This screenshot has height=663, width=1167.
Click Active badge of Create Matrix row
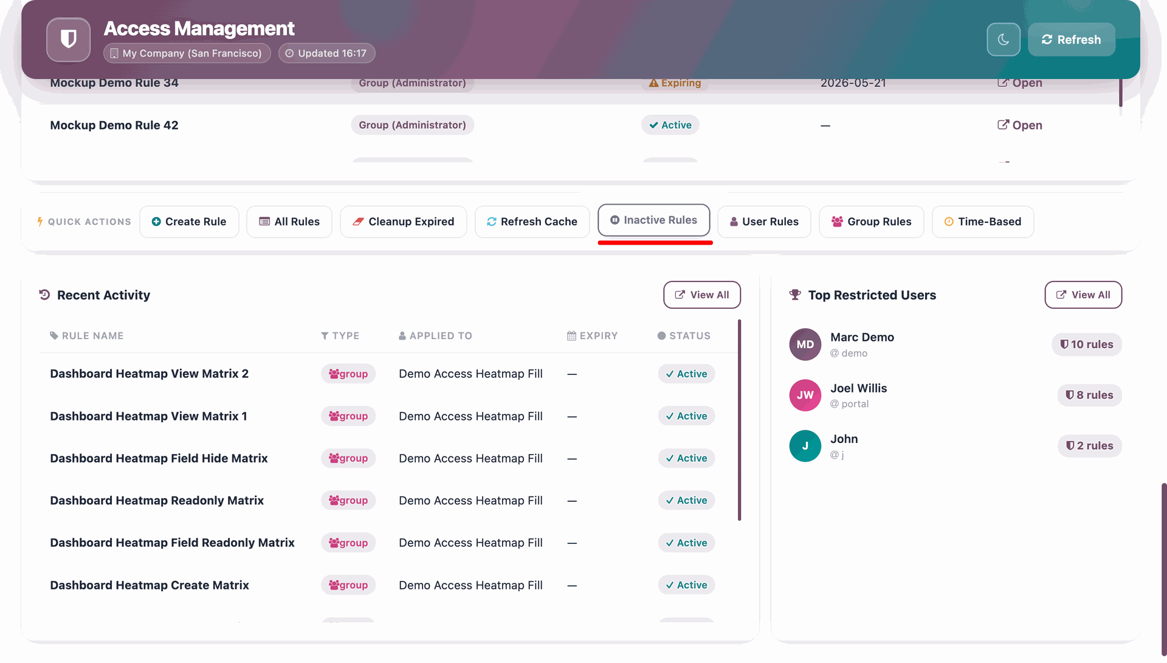686,585
